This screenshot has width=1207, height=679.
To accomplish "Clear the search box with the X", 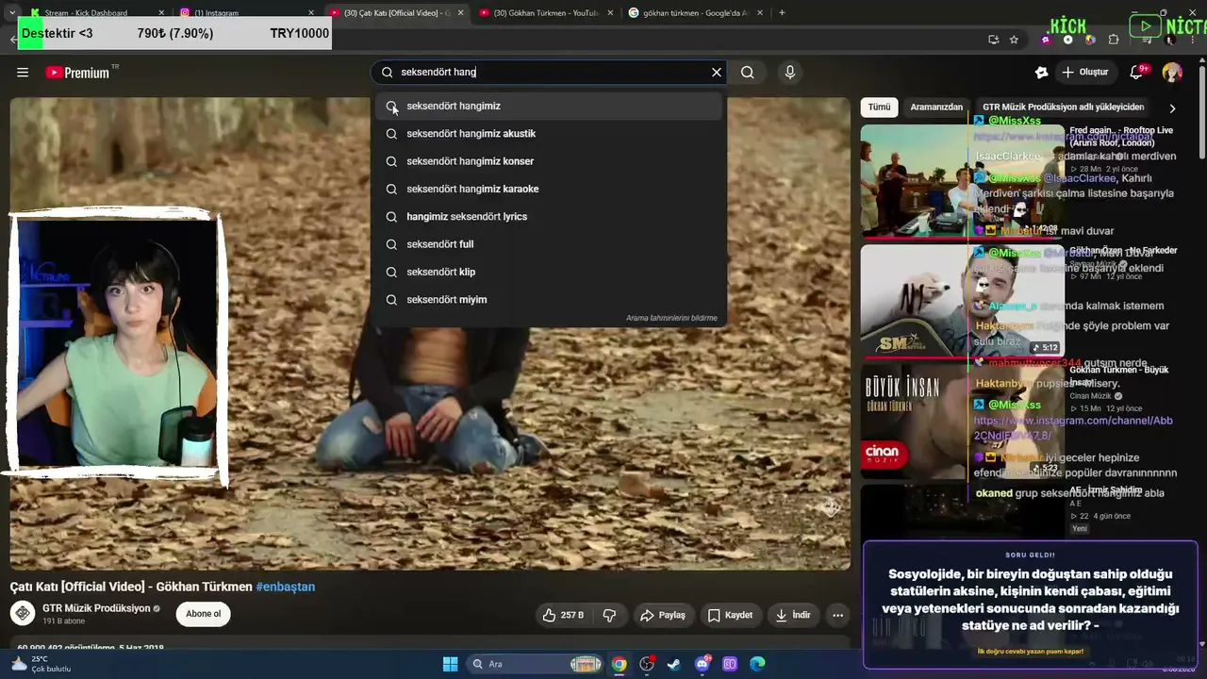I will point(717,73).
